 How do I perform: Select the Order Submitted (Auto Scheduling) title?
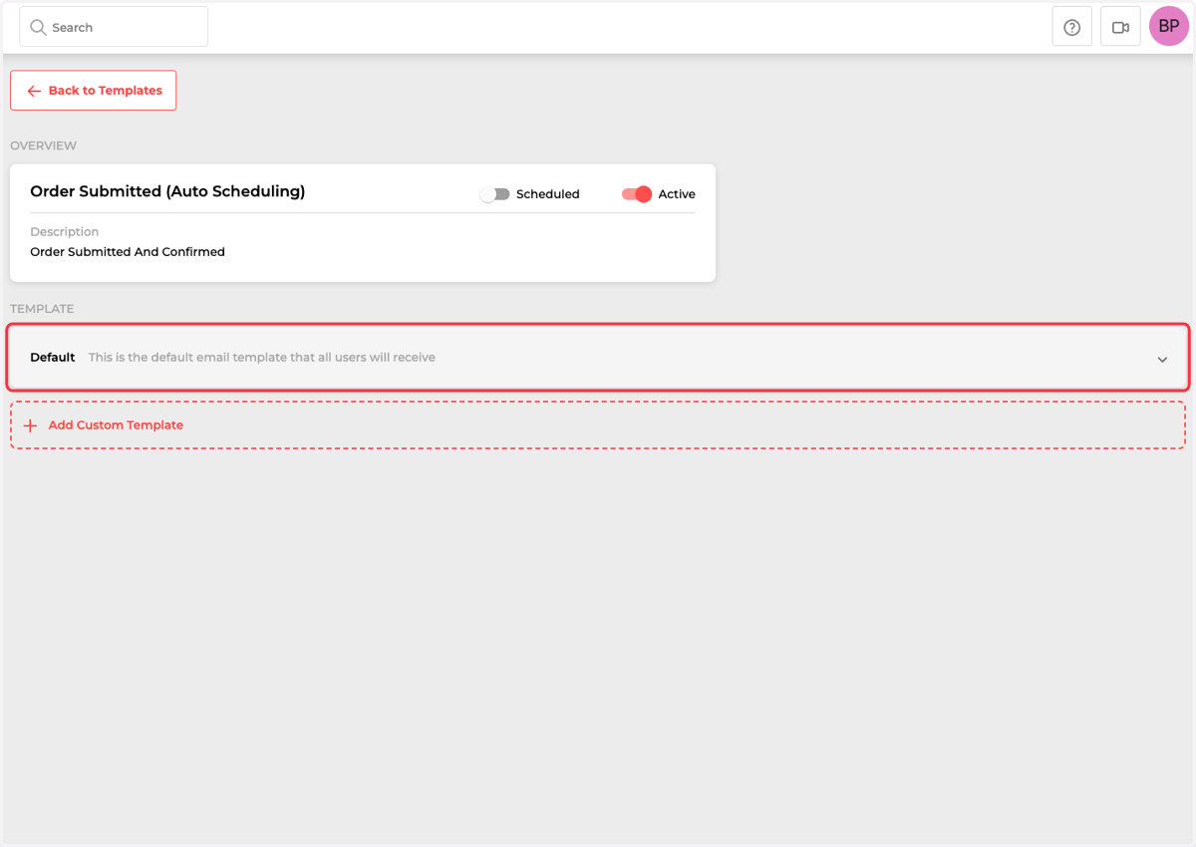(167, 191)
